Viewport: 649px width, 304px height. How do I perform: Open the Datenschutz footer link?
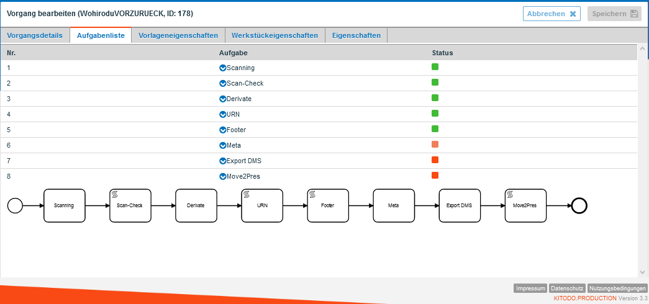[x=567, y=288]
